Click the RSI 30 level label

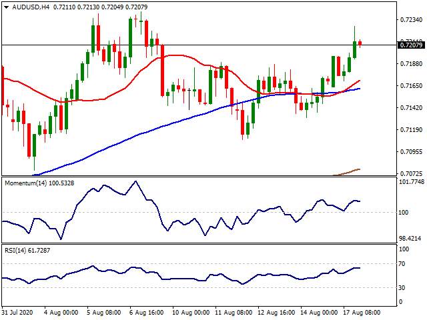pos(402,287)
